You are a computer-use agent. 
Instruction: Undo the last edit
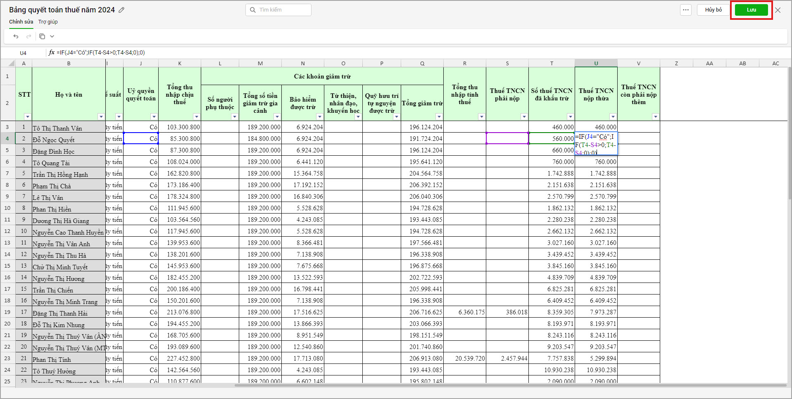(x=16, y=36)
